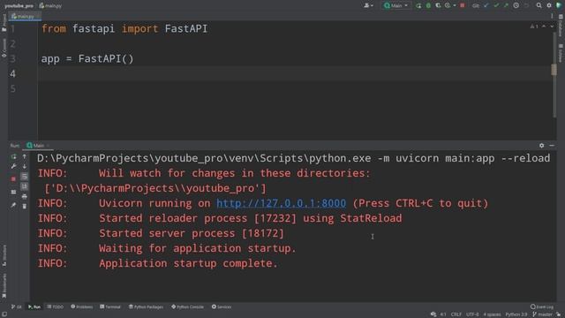Click the up arrow in Run console

[25, 157]
